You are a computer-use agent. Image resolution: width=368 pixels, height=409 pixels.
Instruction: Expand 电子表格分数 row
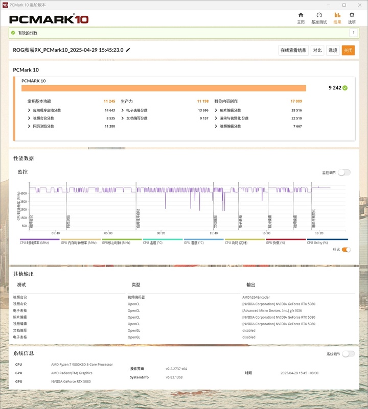[123, 110]
